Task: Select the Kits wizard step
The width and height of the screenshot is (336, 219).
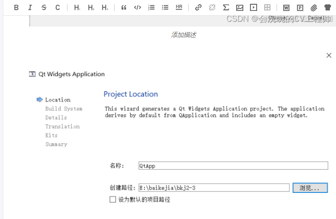Action: point(51,135)
